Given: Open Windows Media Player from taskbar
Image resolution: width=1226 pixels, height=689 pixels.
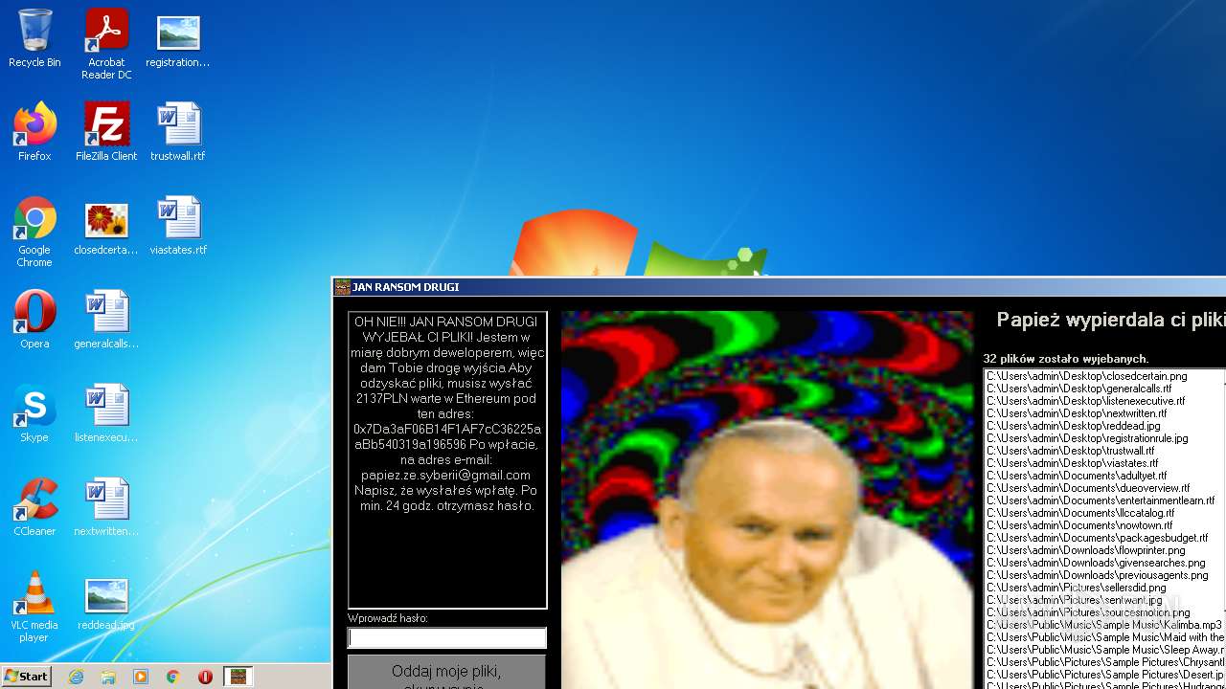Looking at the screenshot, I should (141, 677).
